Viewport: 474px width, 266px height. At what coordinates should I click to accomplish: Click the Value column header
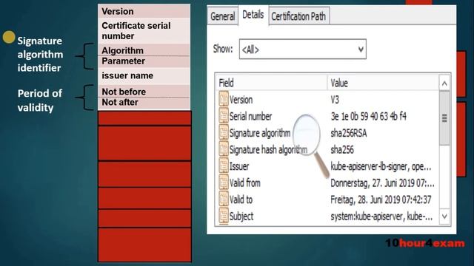pyautogui.click(x=383, y=83)
